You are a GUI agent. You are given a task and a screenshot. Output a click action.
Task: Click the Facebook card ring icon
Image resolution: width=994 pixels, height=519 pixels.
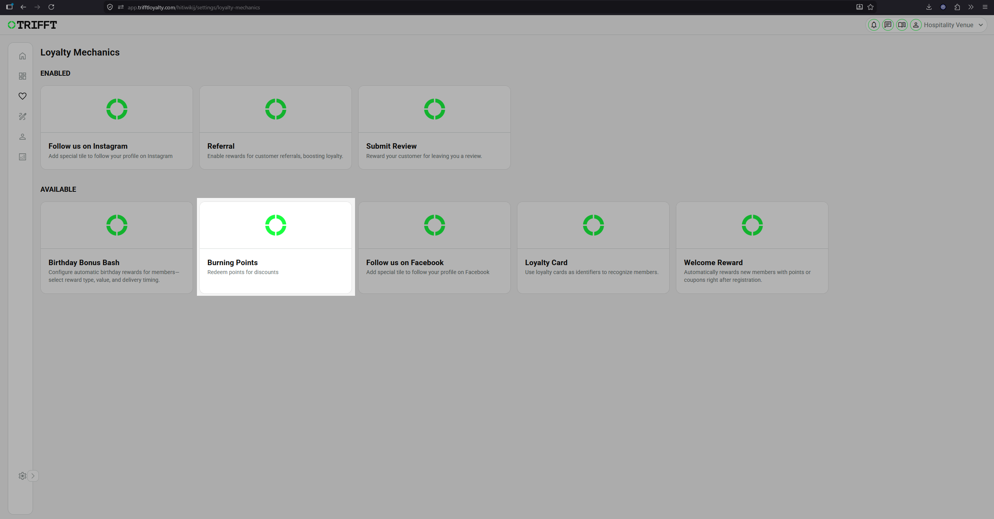pos(435,225)
